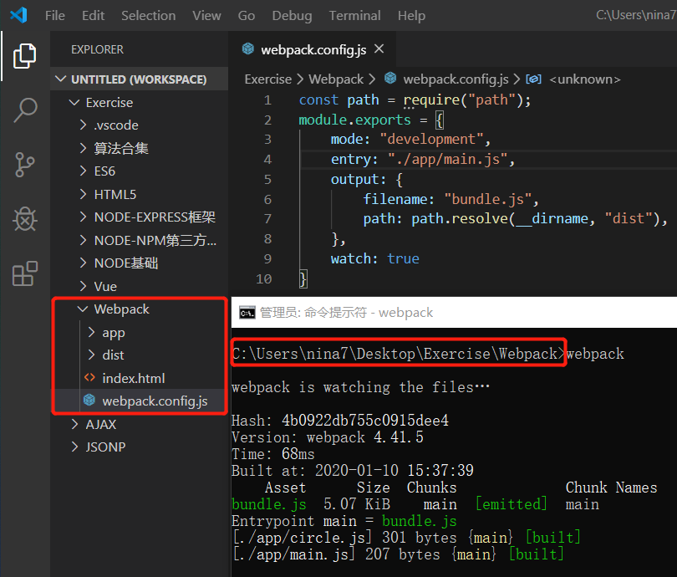Click the command prompt title 管理员: 命令提示符
This screenshot has width=677, height=577.
pos(313,312)
